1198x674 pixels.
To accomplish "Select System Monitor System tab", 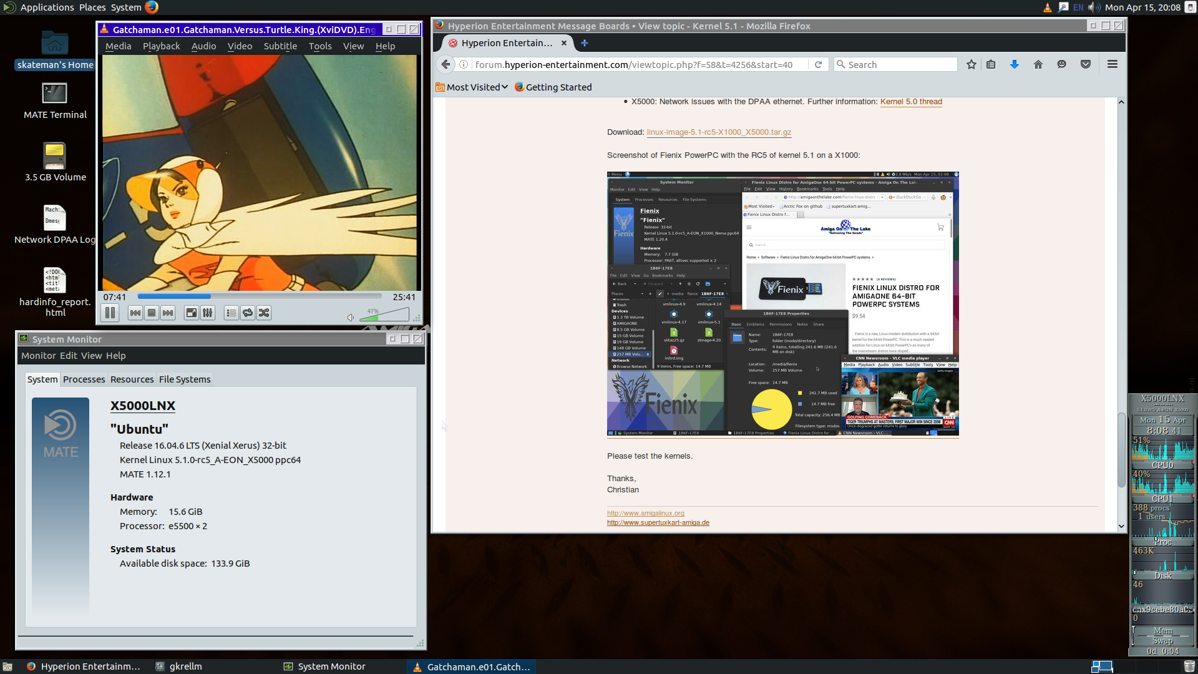I will pyautogui.click(x=42, y=379).
